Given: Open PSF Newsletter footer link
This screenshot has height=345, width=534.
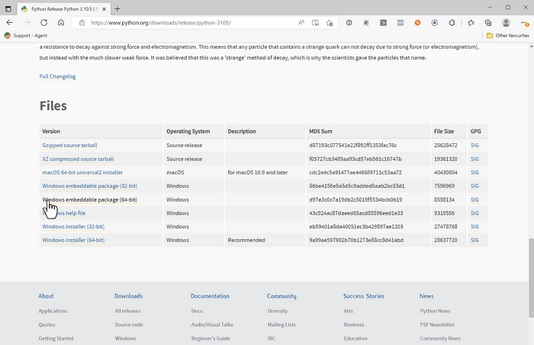Looking at the screenshot, I should (437, 324).
